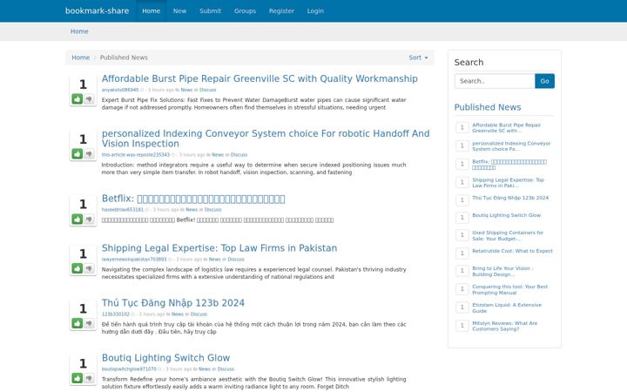Viewport: 627px width, 392px height.
Task: Open the Sort dropdown
Action: [418, 57]
